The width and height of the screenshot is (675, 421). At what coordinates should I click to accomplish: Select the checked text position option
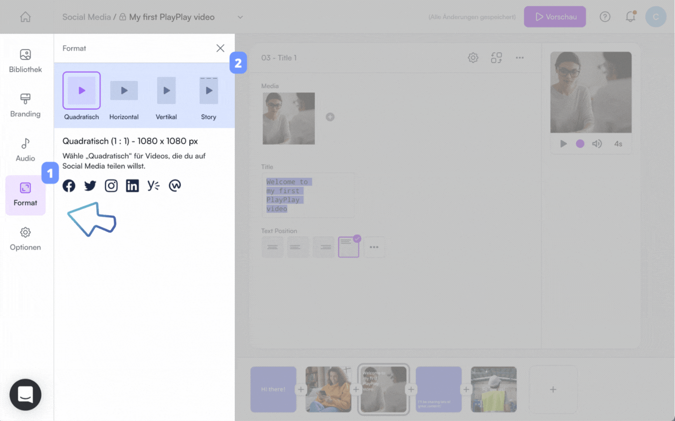349,247
